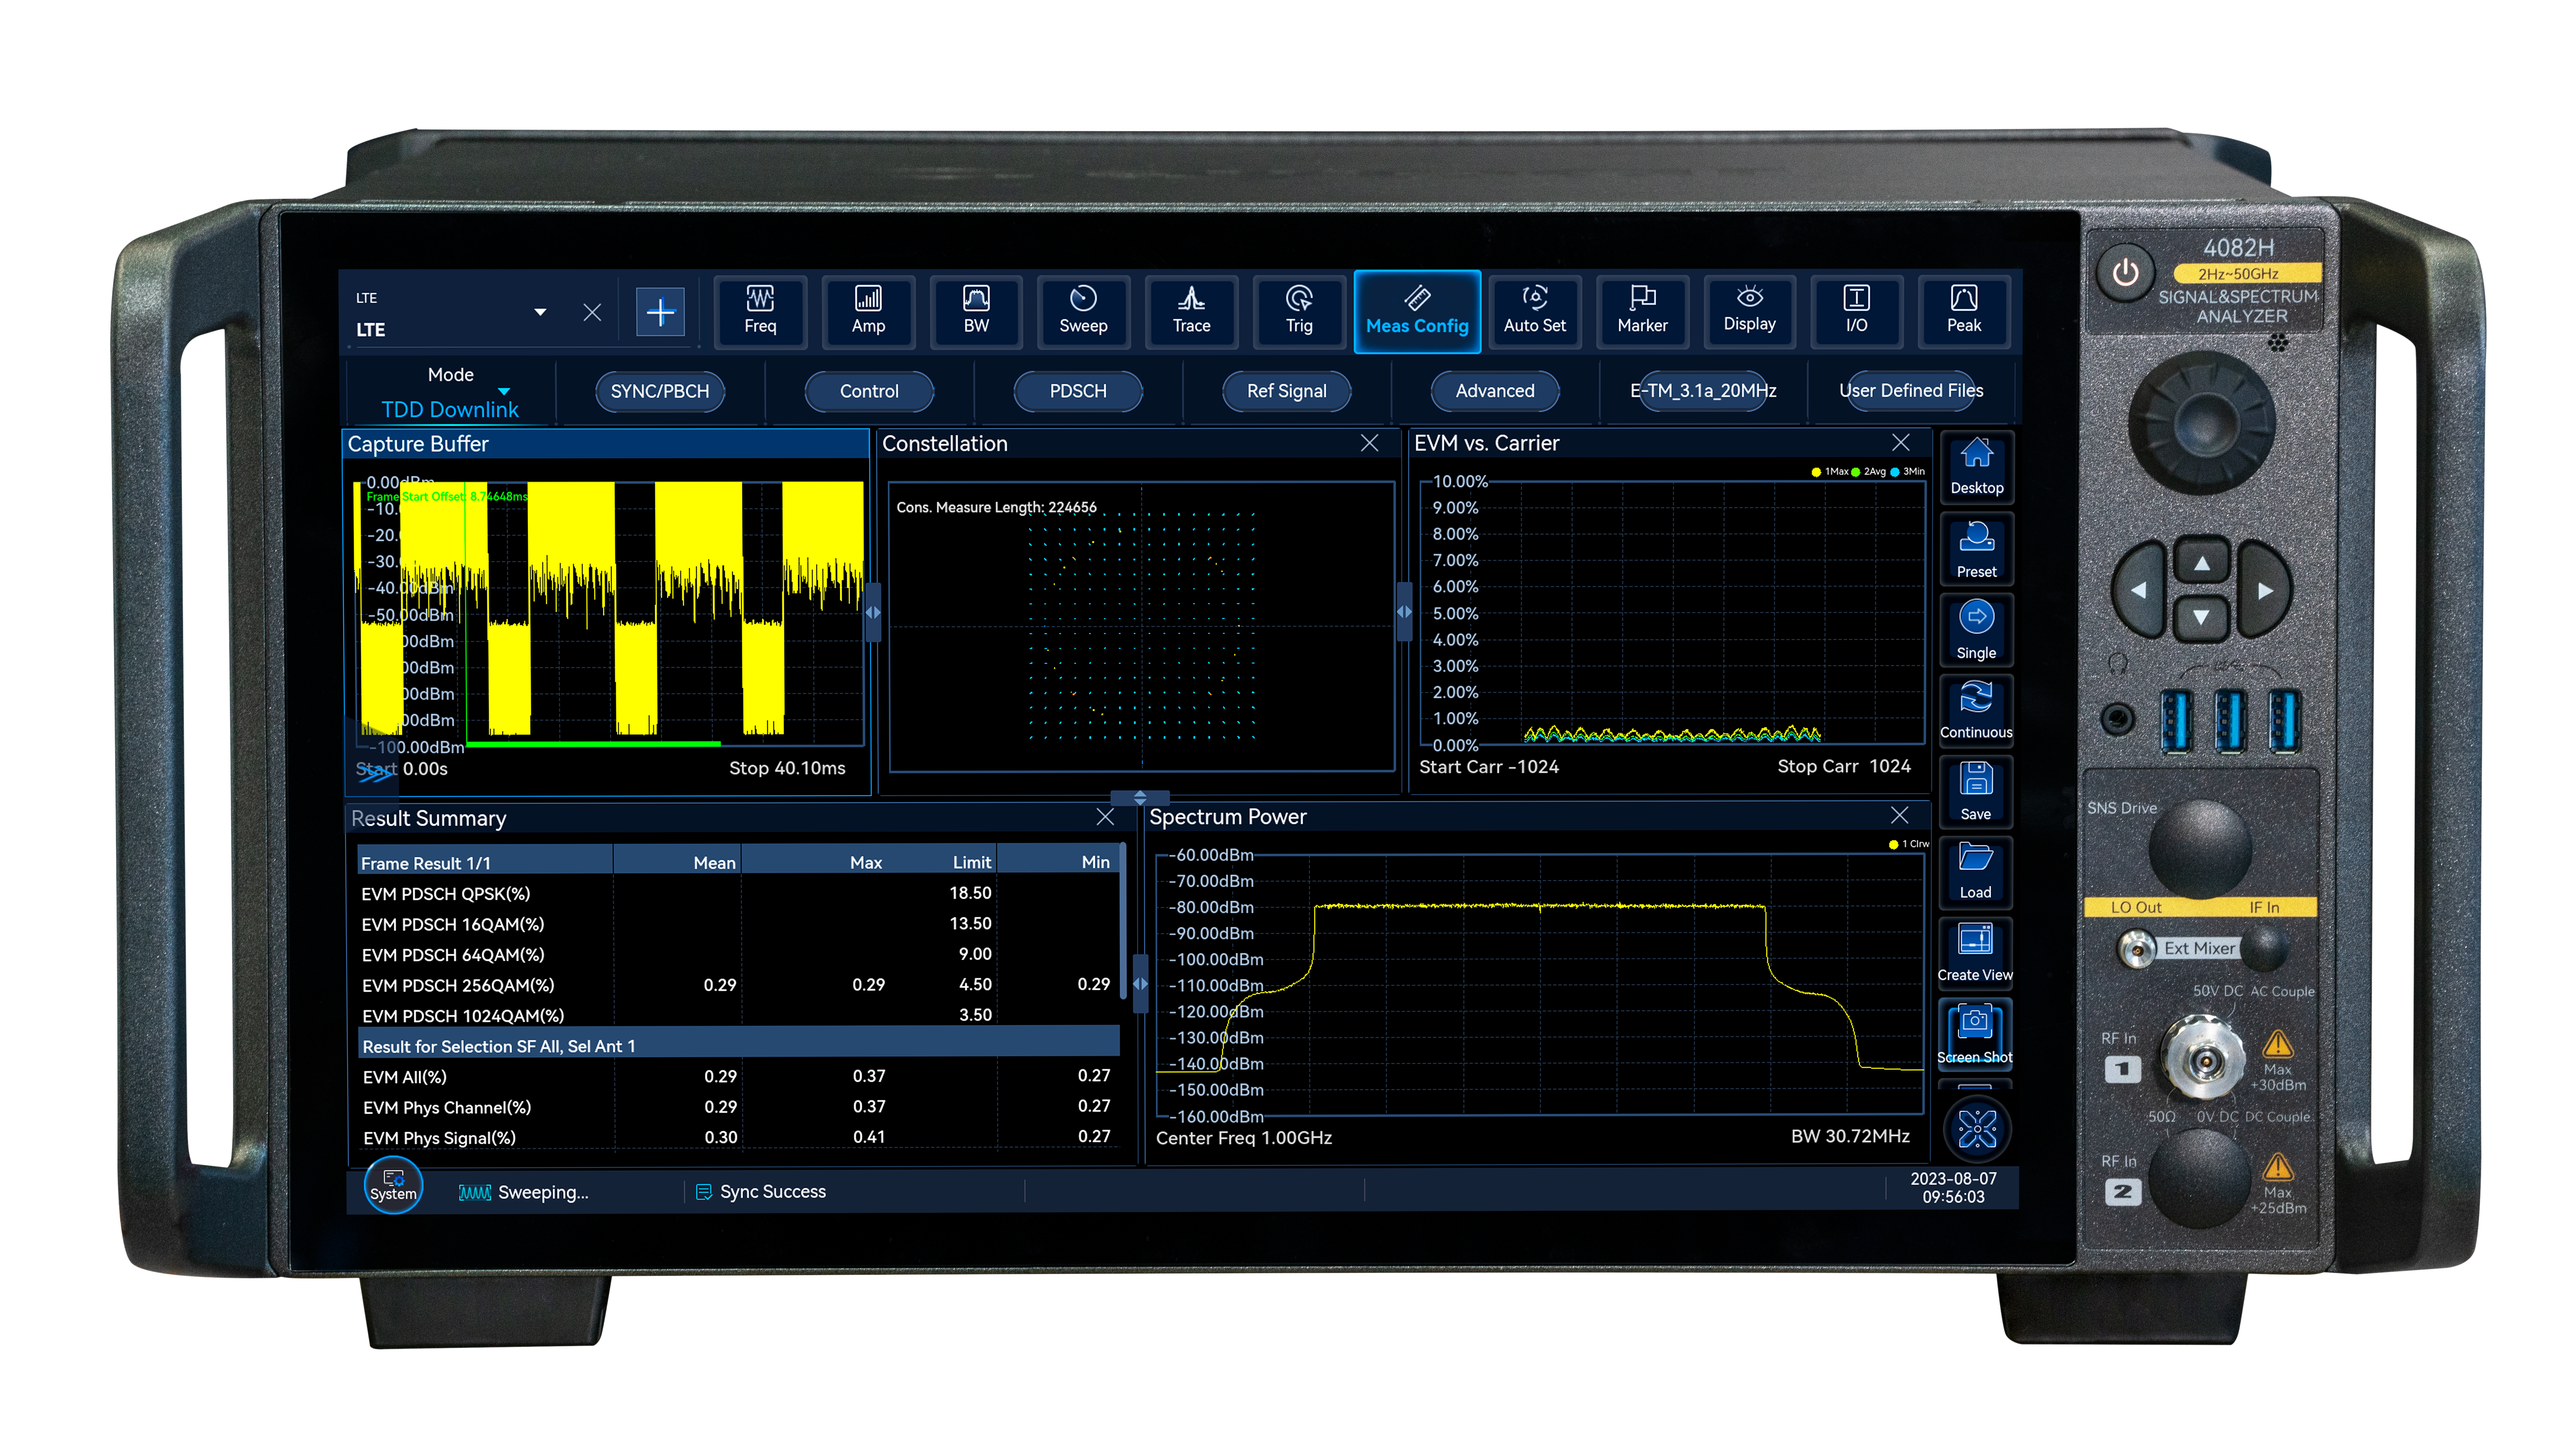The height and width of the screenshot is (1445, 2576).
Task: Close the Spectrum Power panel
Action: [x=1899, y=815]
